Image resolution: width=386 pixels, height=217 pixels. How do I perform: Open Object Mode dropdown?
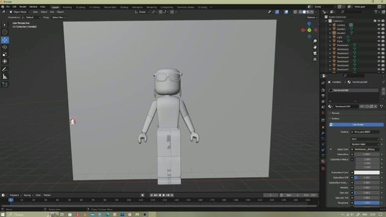click(x=19, y=12)
